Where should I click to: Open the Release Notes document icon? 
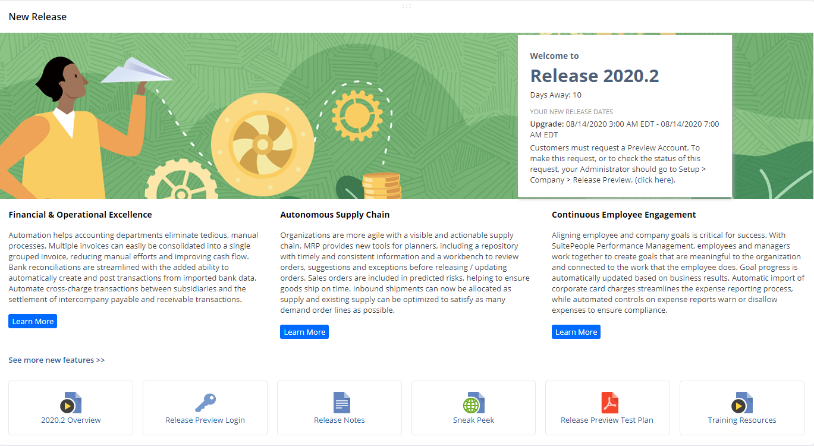(341, 403)
